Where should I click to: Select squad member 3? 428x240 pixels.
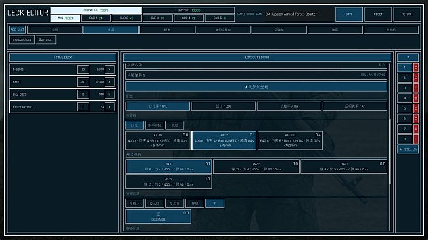(404, 88)
